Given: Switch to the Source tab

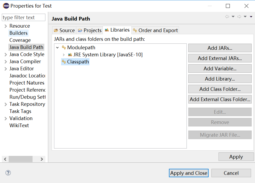Looking at the screenshot, I should pos(64,30).
